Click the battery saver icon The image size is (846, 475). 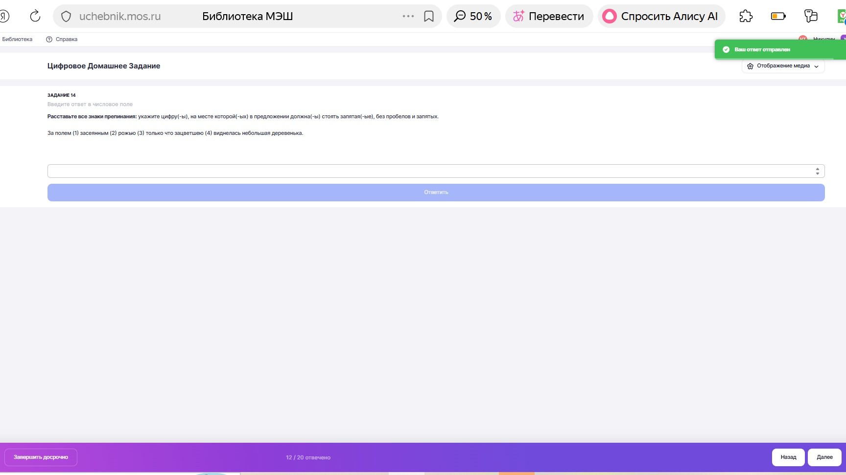click(x=778, y=16)
